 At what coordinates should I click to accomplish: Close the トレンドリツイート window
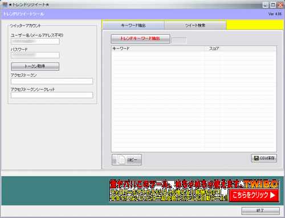[x=280, y=5]
